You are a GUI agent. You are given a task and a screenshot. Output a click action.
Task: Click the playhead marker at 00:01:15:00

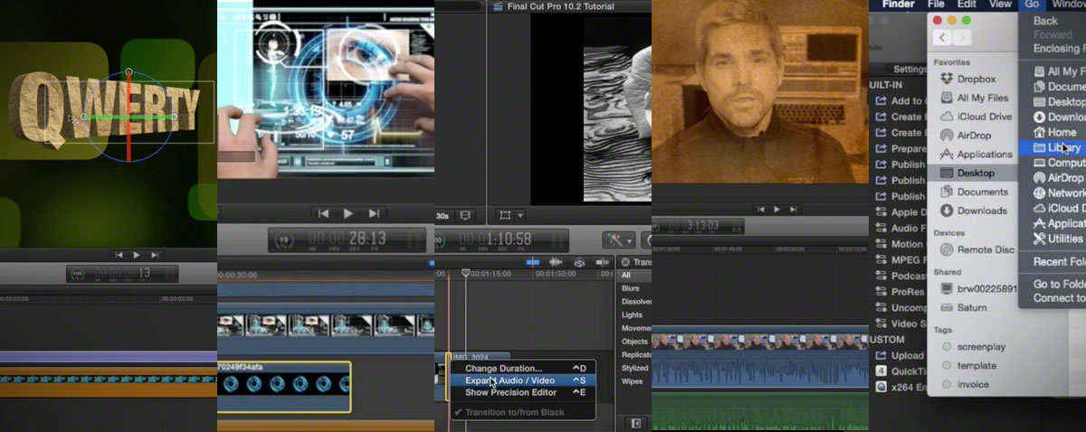point(466,272)
